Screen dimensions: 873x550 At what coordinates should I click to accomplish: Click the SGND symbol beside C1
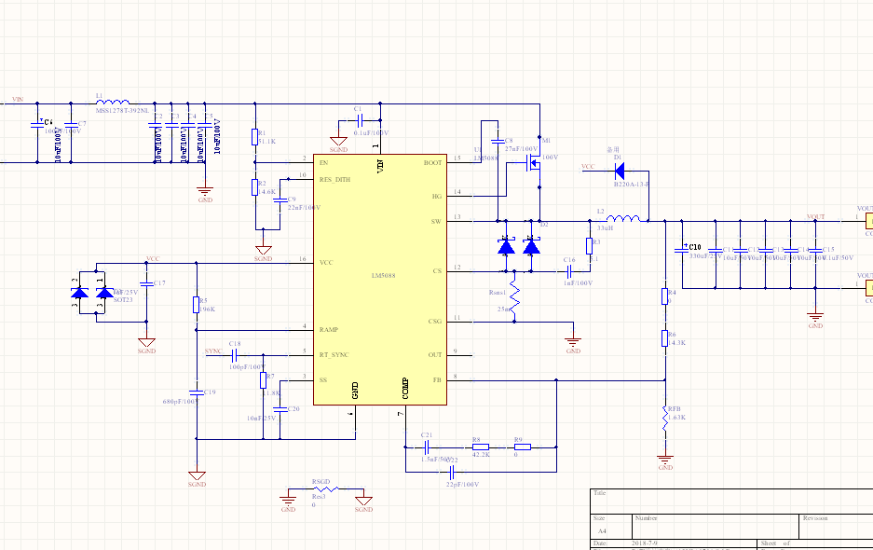click(338, 143)
